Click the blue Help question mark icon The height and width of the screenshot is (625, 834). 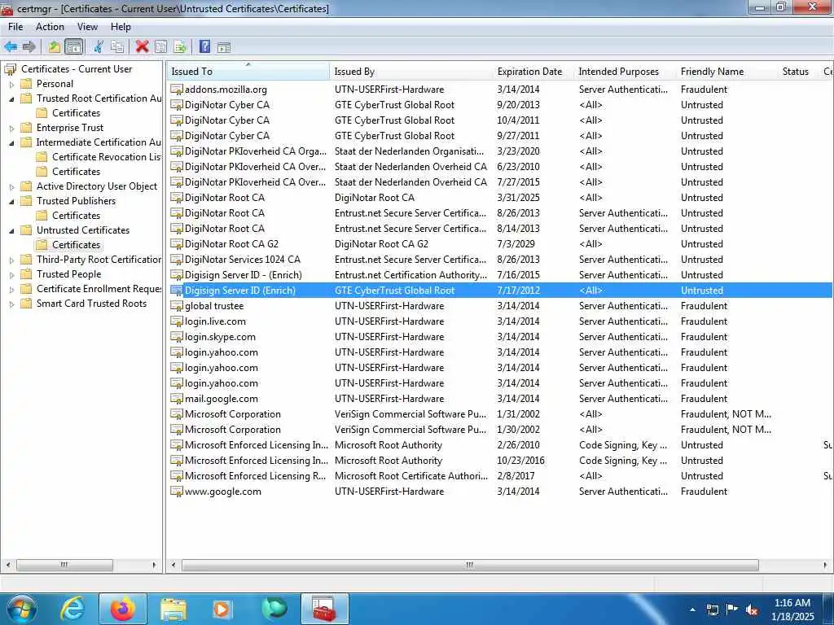coord(204,46)
